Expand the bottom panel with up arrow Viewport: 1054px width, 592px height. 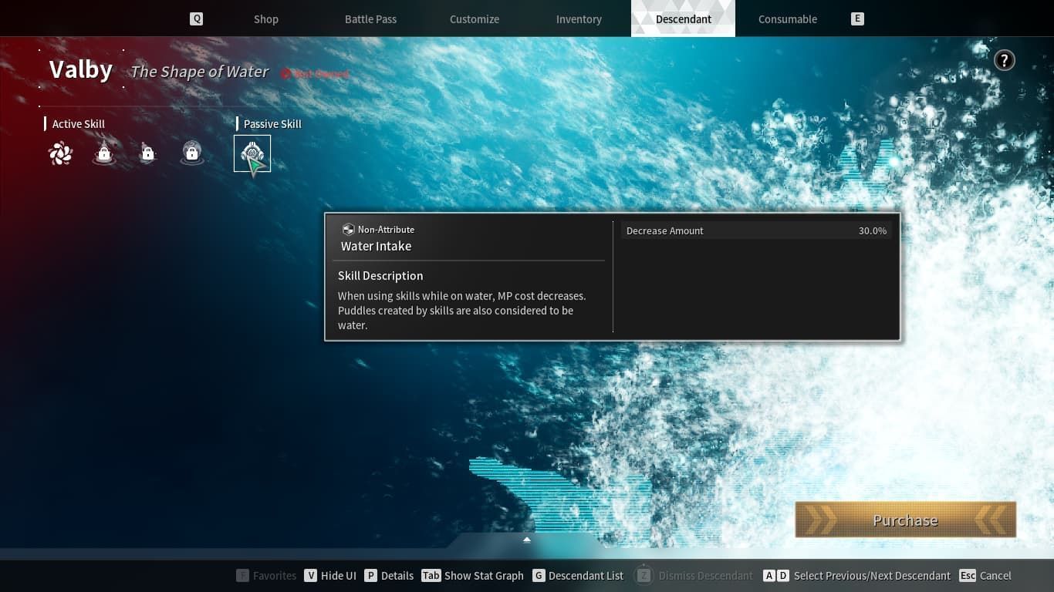[x=527, y=540]
